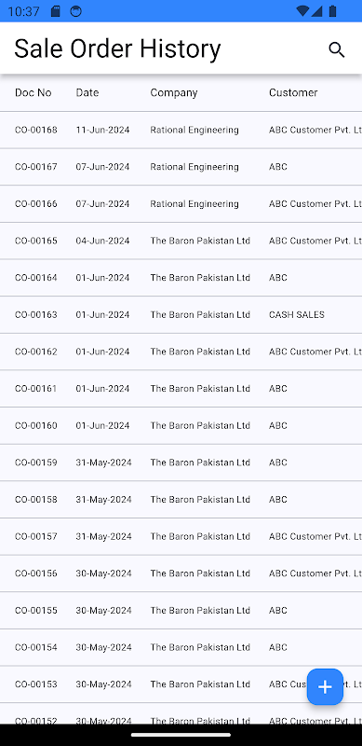Screen dimensions: 362x746
Task: Tap the SD card status icon
Action: [x=56, y=11]
